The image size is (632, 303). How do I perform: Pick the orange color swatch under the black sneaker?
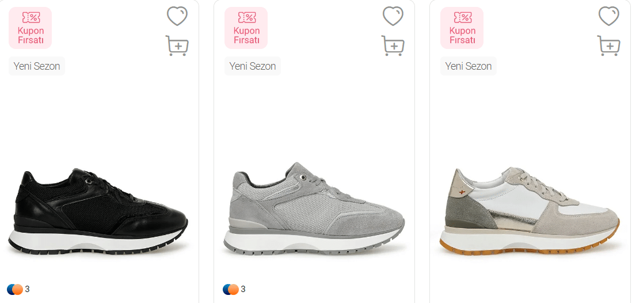click(18, 289)
